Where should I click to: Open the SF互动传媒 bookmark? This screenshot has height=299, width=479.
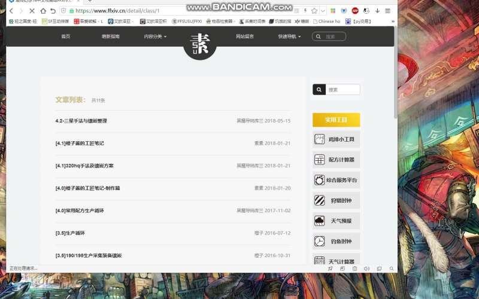pos(55,22)
